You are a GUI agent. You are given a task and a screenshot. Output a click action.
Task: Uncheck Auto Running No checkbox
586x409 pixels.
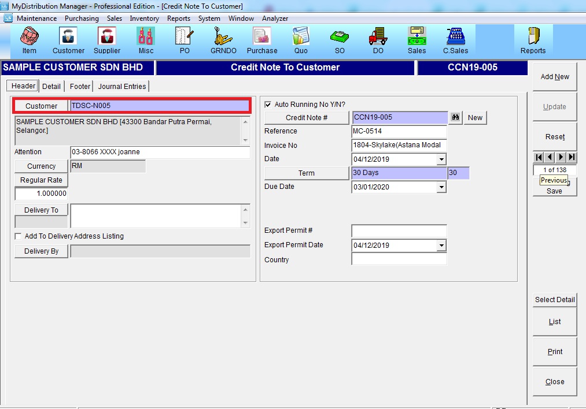tap(268, 105)
